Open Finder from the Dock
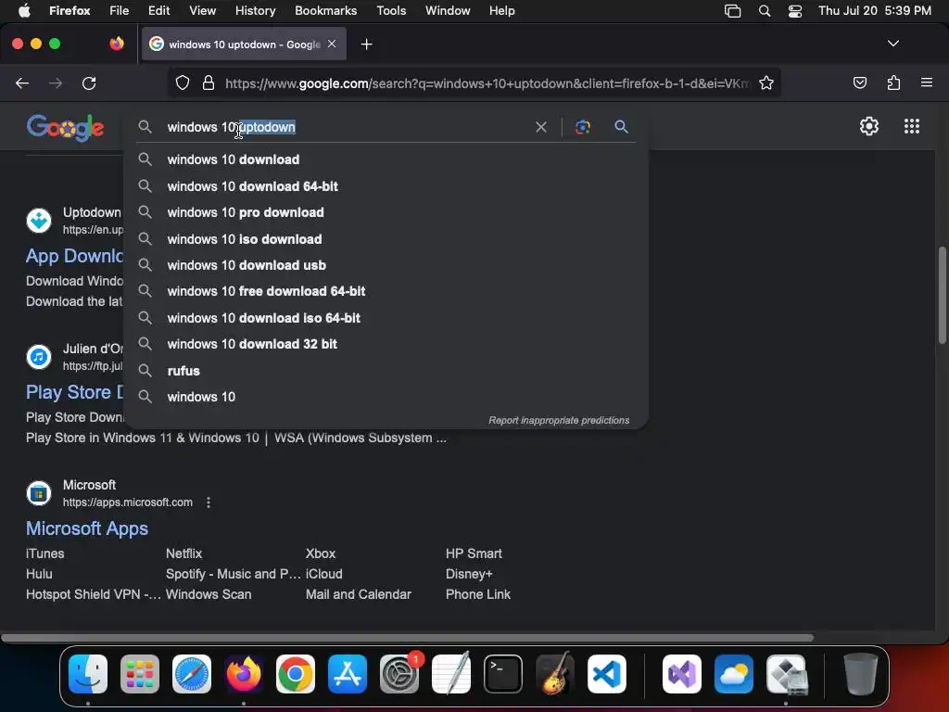Screen dimensions: 949x712 pos(88,674)
